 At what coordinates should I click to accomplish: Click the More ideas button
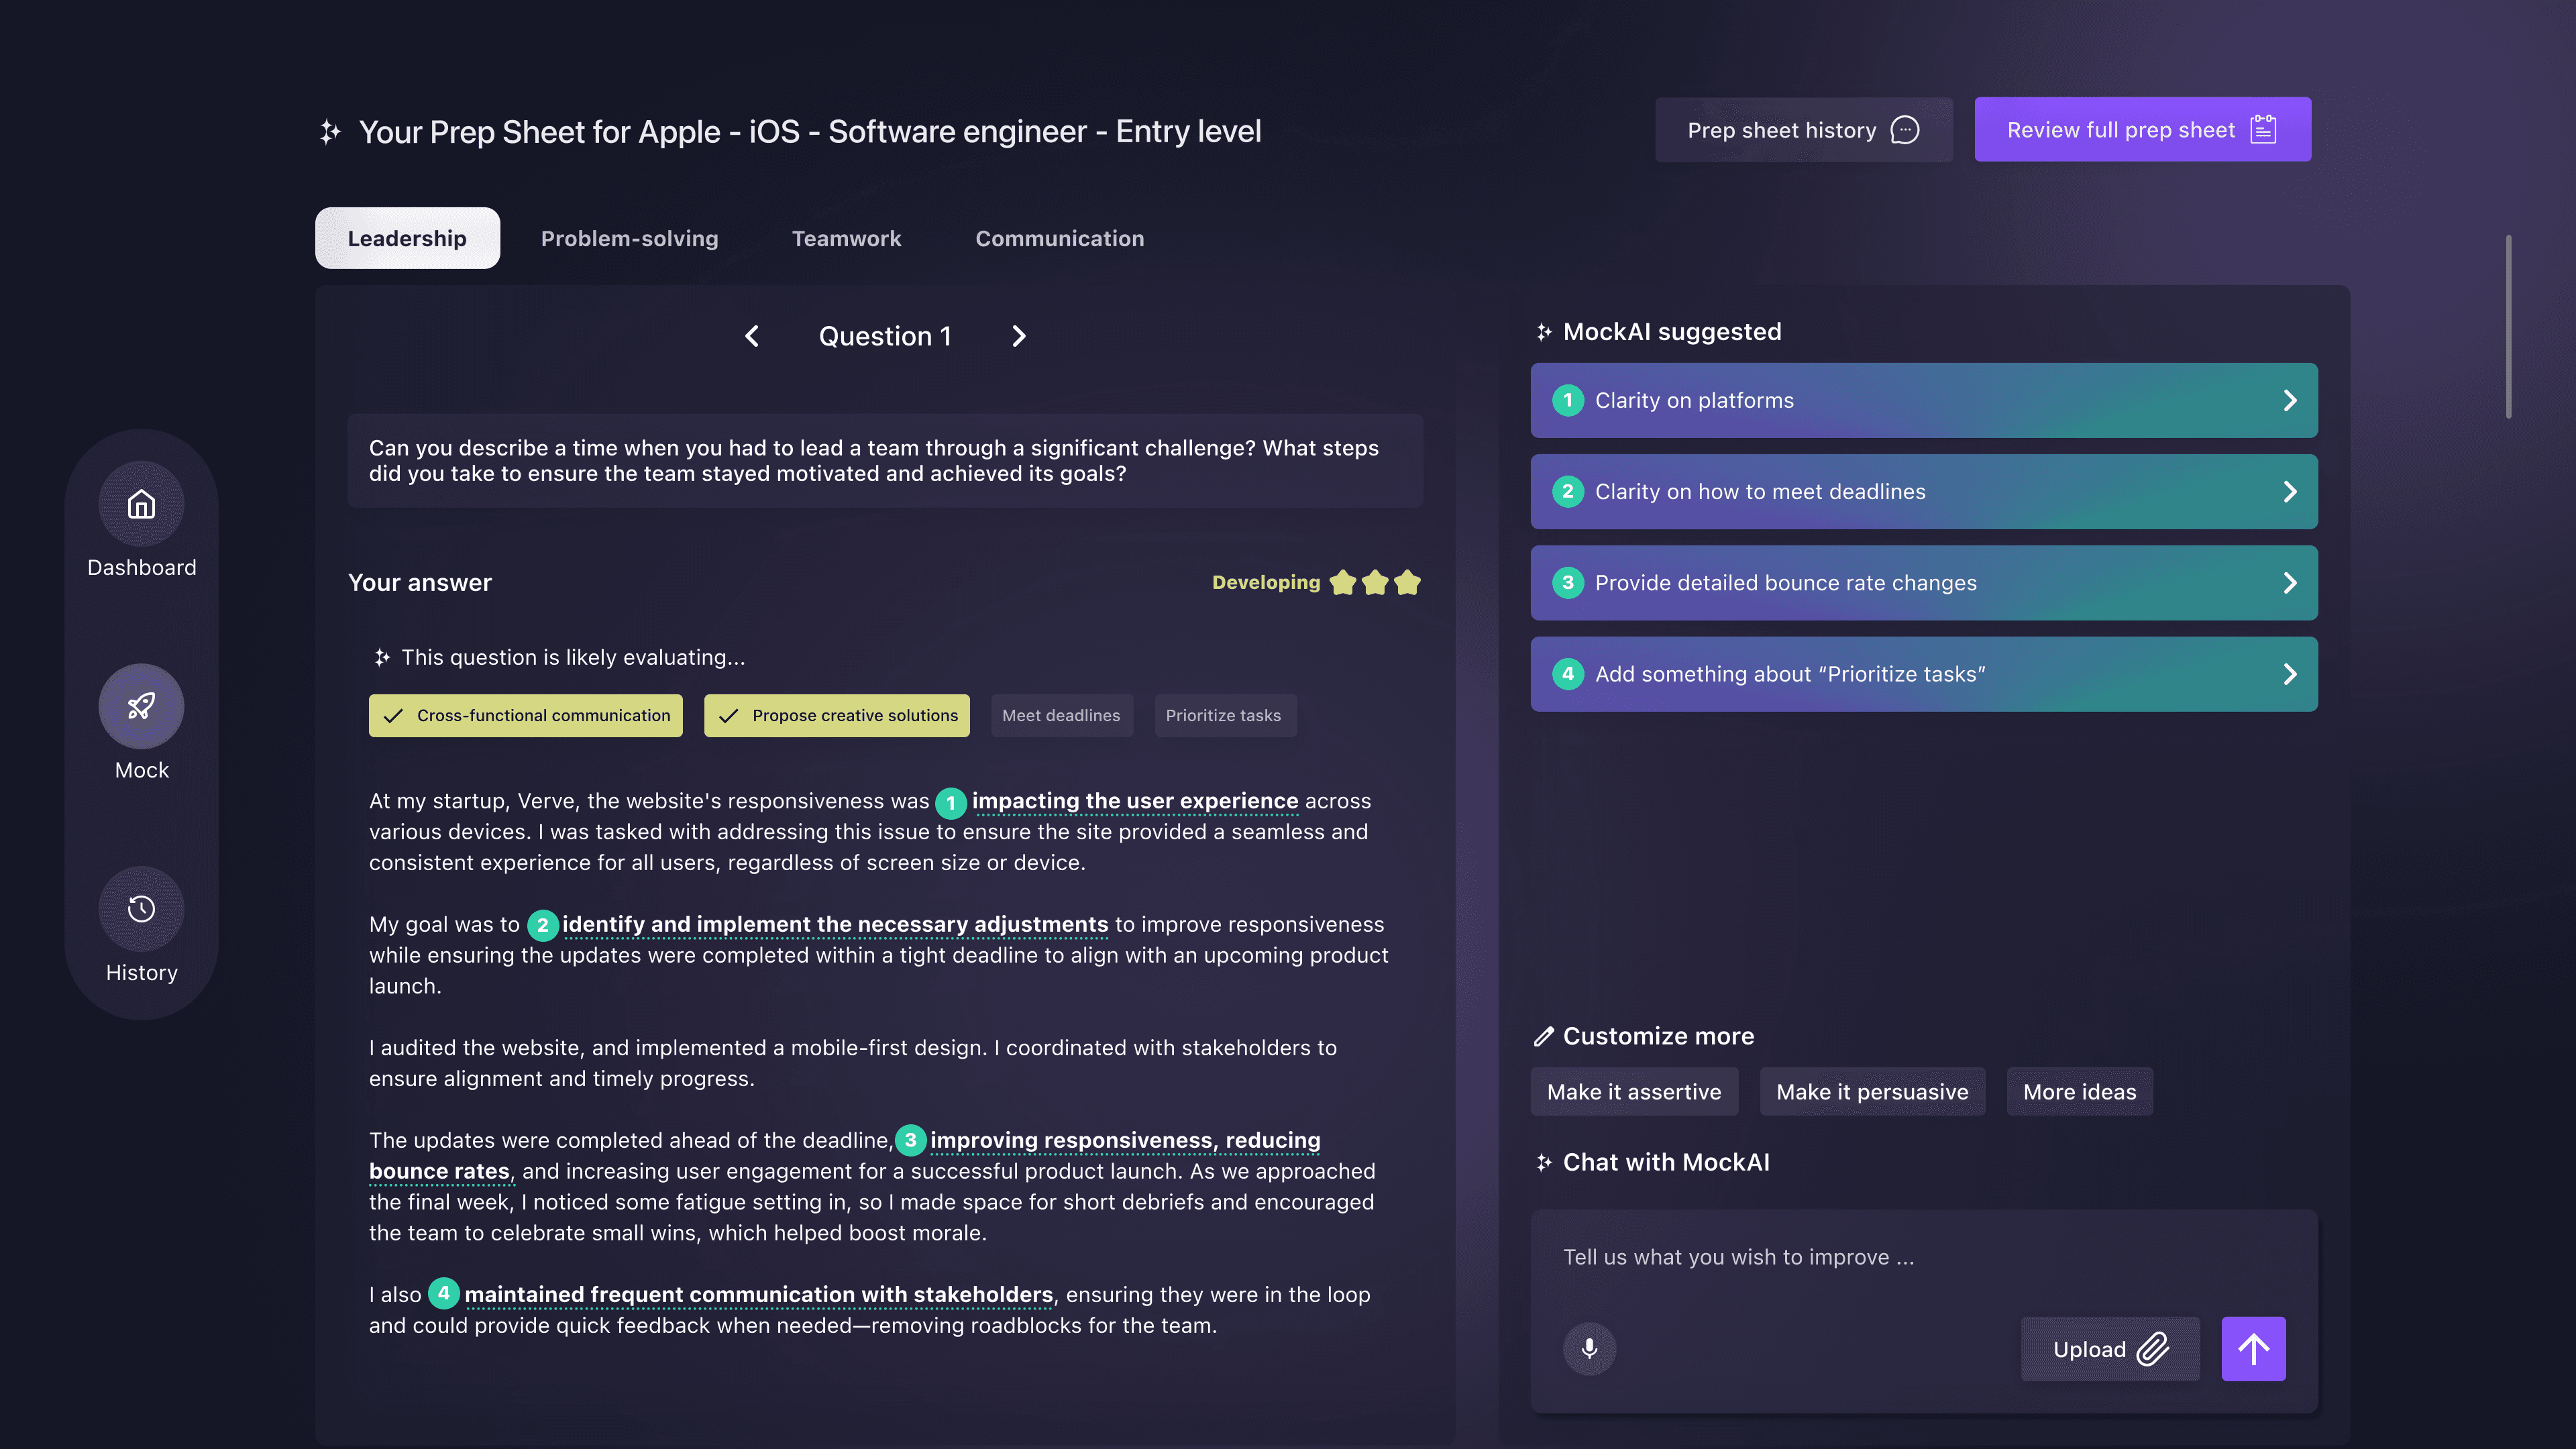[x=2079, y=1092]
